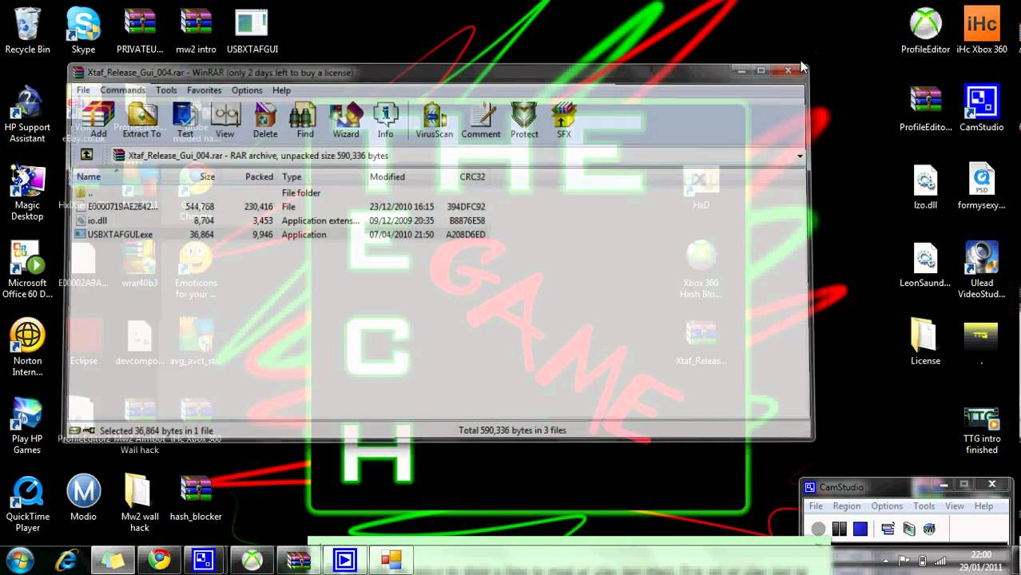Click the Action Center flag tray icon
The width and height of the screenshot is (1021, 575).
click(904, 561)
